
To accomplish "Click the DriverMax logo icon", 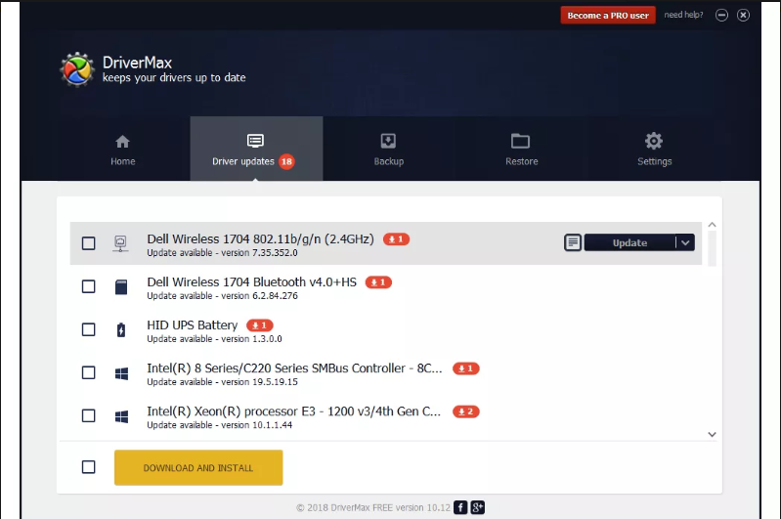I will [76, 69].
